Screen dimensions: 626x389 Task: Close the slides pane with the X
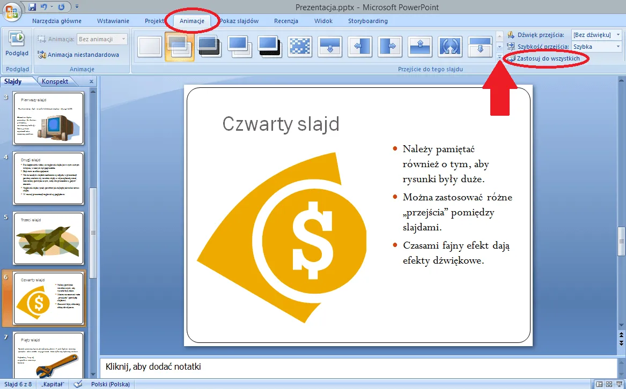pyautogui.click(x=91, y=81)
